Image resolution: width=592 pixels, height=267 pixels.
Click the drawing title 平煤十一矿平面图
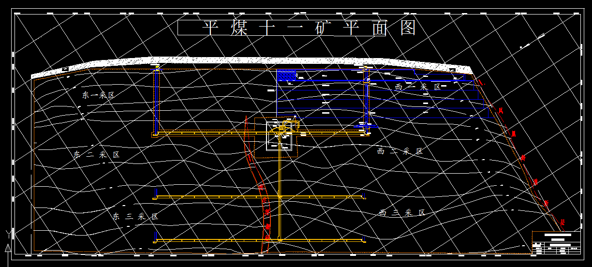click(309, 28)
